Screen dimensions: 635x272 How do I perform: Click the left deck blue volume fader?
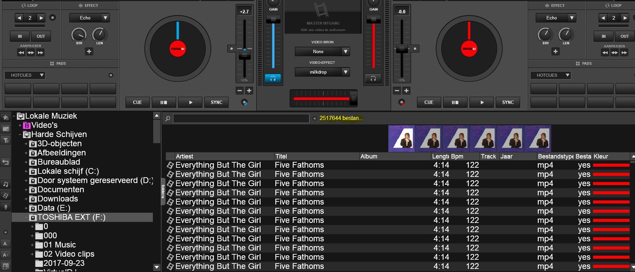(273, 20)
